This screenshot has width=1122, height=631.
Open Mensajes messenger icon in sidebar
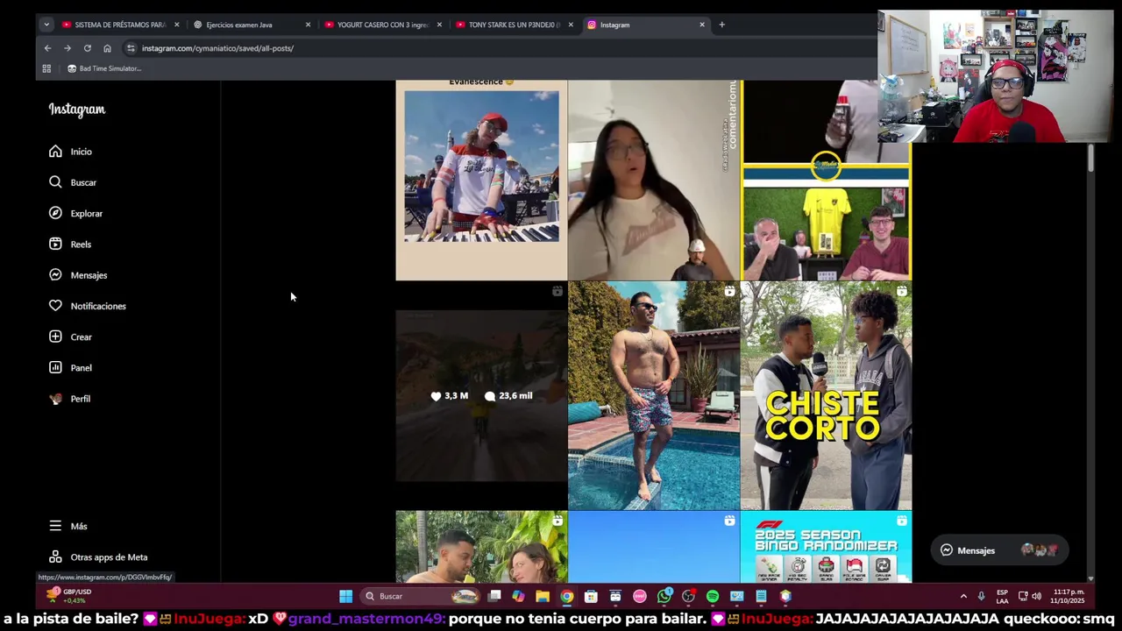(55, 275)
